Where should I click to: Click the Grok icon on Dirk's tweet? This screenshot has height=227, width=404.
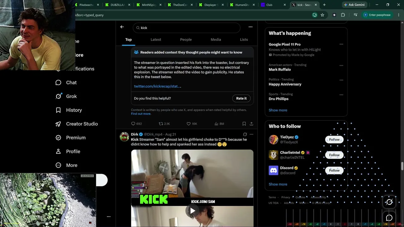(245, 134)
